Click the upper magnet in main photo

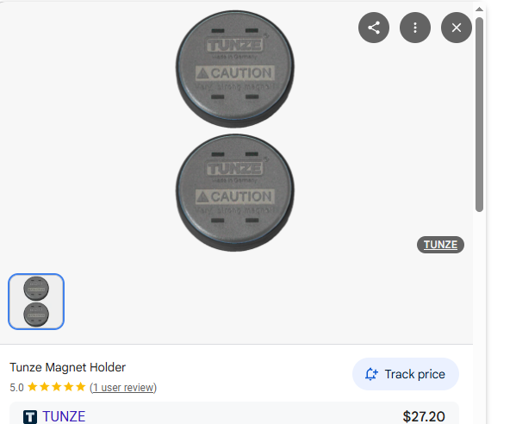click(235, 68)
